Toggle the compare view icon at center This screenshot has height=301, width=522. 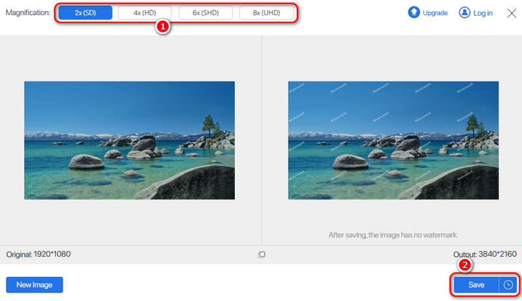[x=262, y=255]
